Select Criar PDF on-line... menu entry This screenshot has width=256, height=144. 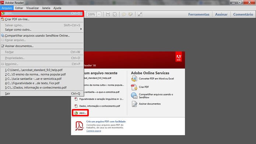(42, 19)
